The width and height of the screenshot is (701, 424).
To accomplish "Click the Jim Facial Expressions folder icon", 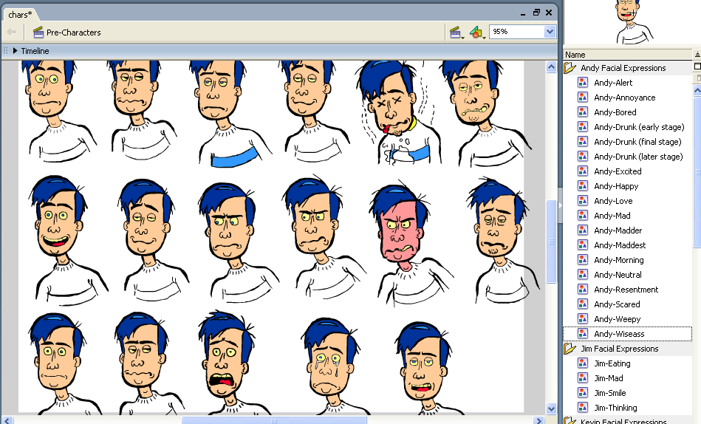I will tap(570, 349).
